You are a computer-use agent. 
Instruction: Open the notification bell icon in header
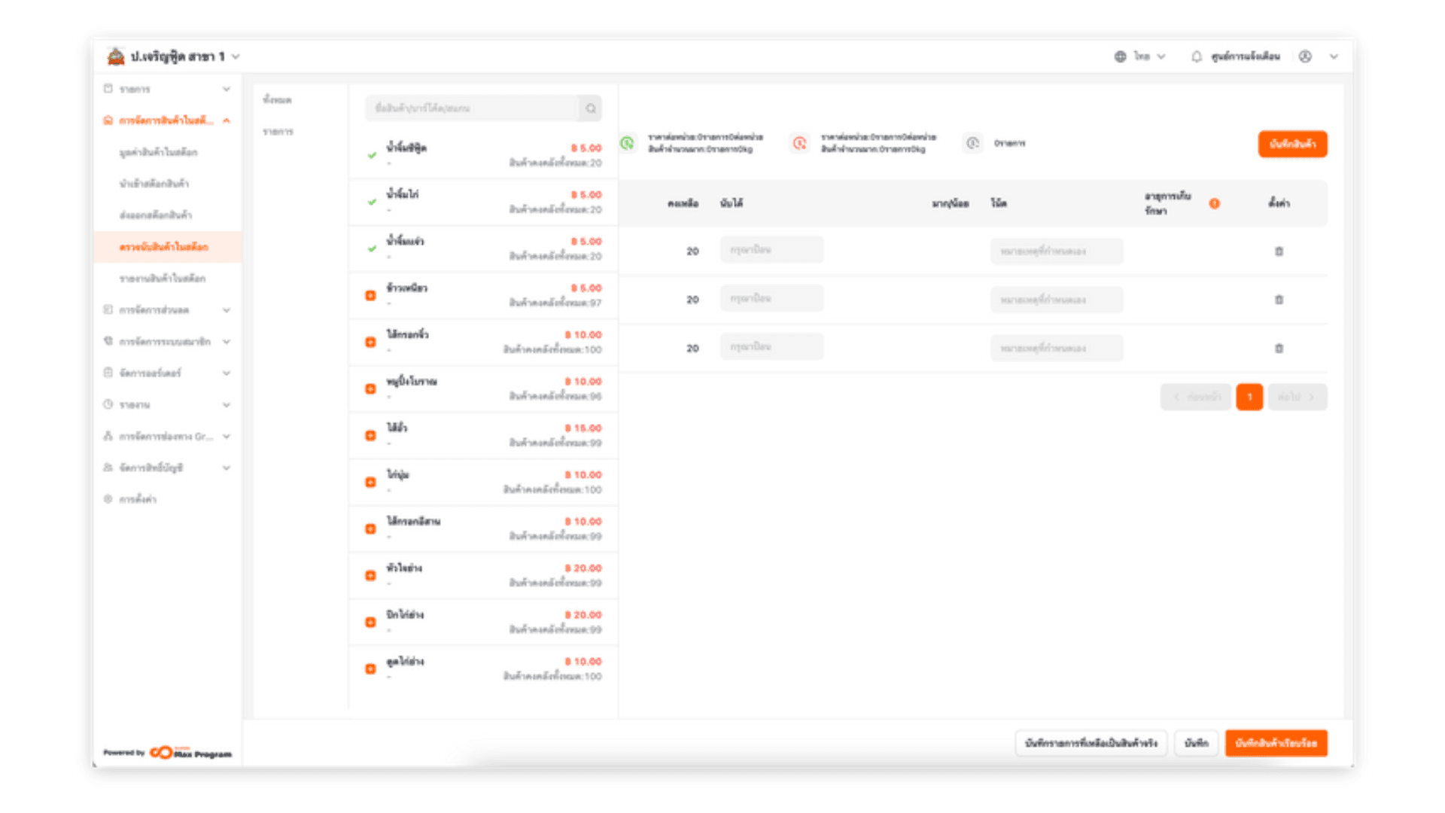[1196, 56]
